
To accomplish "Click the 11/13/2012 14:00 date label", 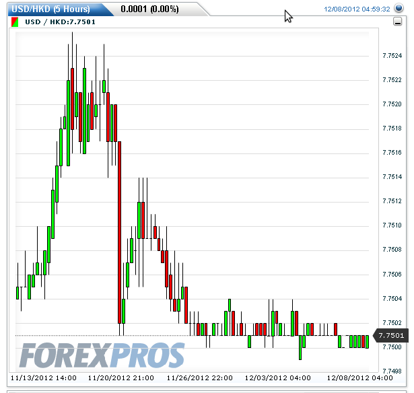I will [44, 378].
